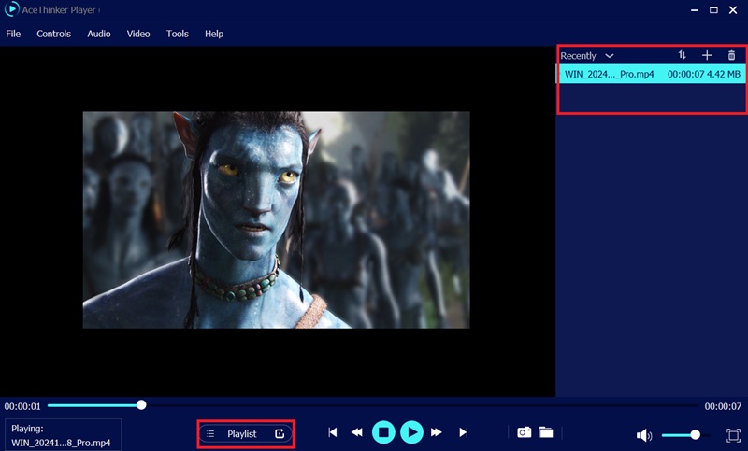The height and width of the screenshot is (451, 748).
Task: Select WIN_2024..._Pro.mp4 in the playlist
Action: click(x=652, y=74)
